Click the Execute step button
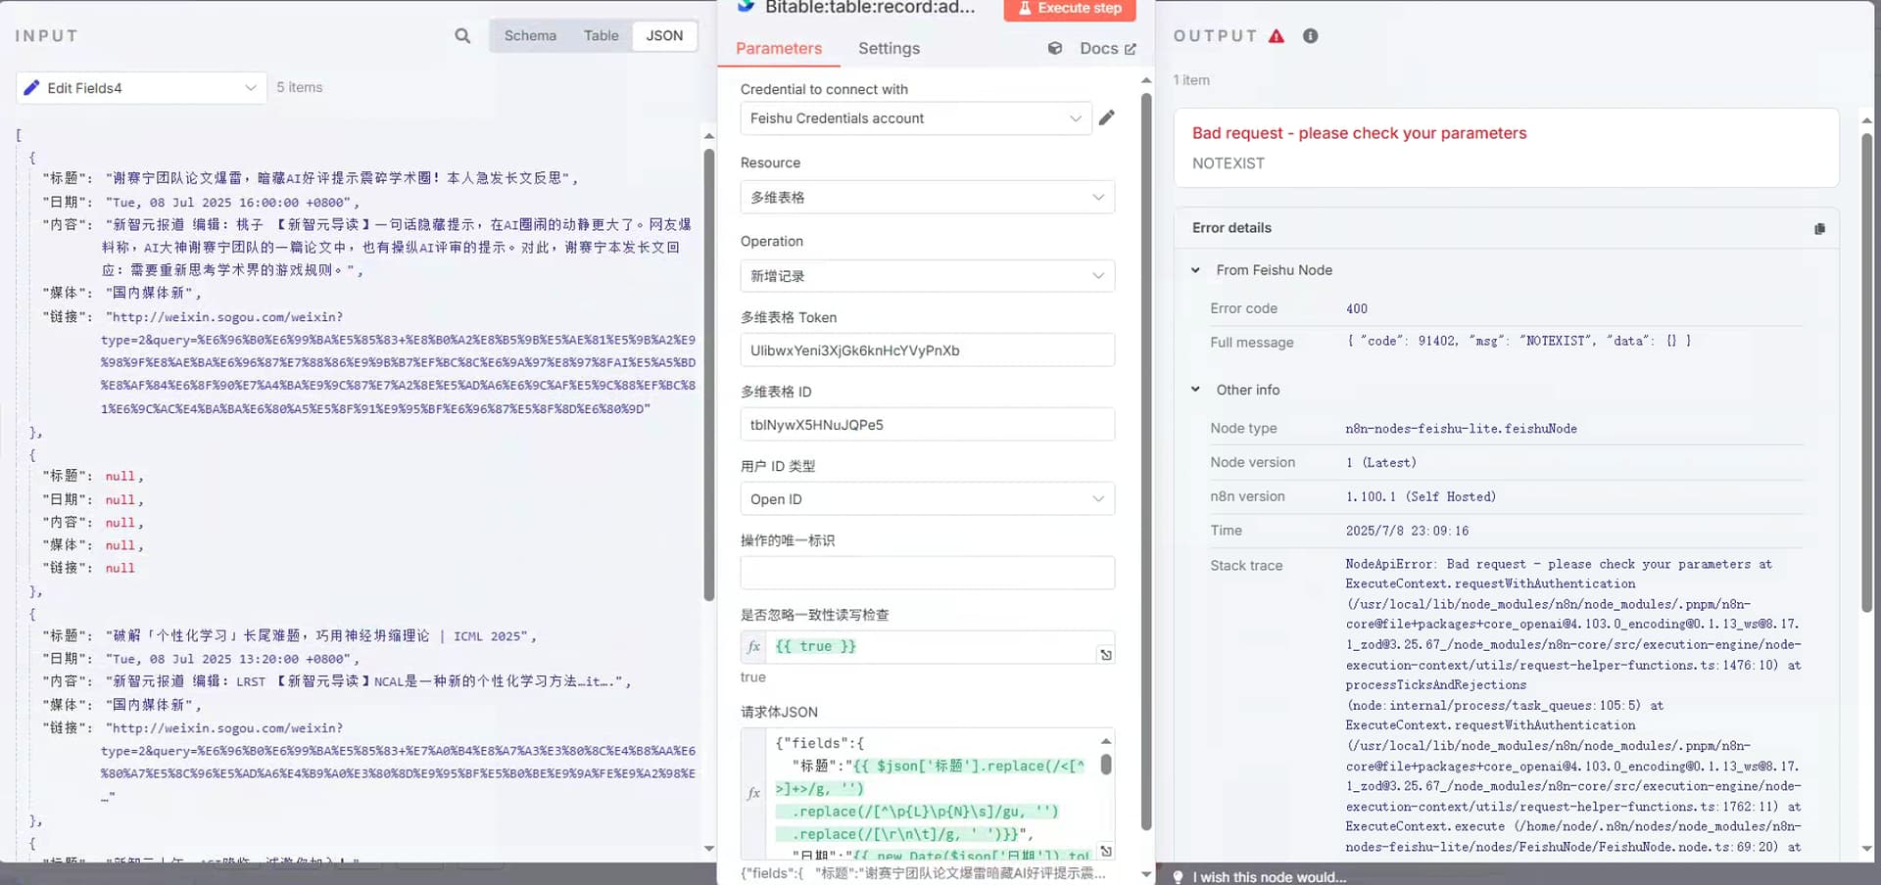The height and width of the screenshot is (885, 1881). coord(1069,8)
